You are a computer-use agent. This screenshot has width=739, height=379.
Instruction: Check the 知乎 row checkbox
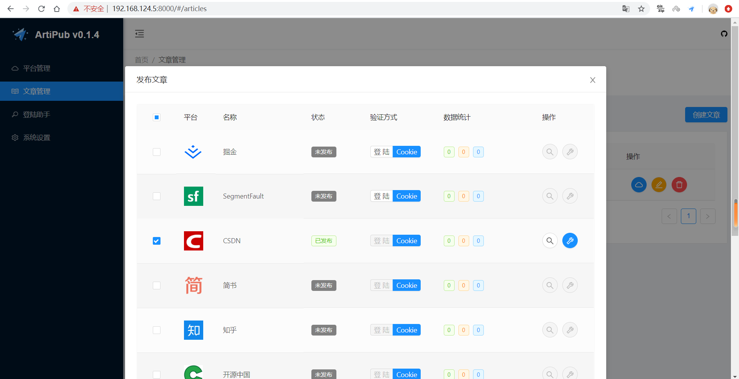(157, 330)
